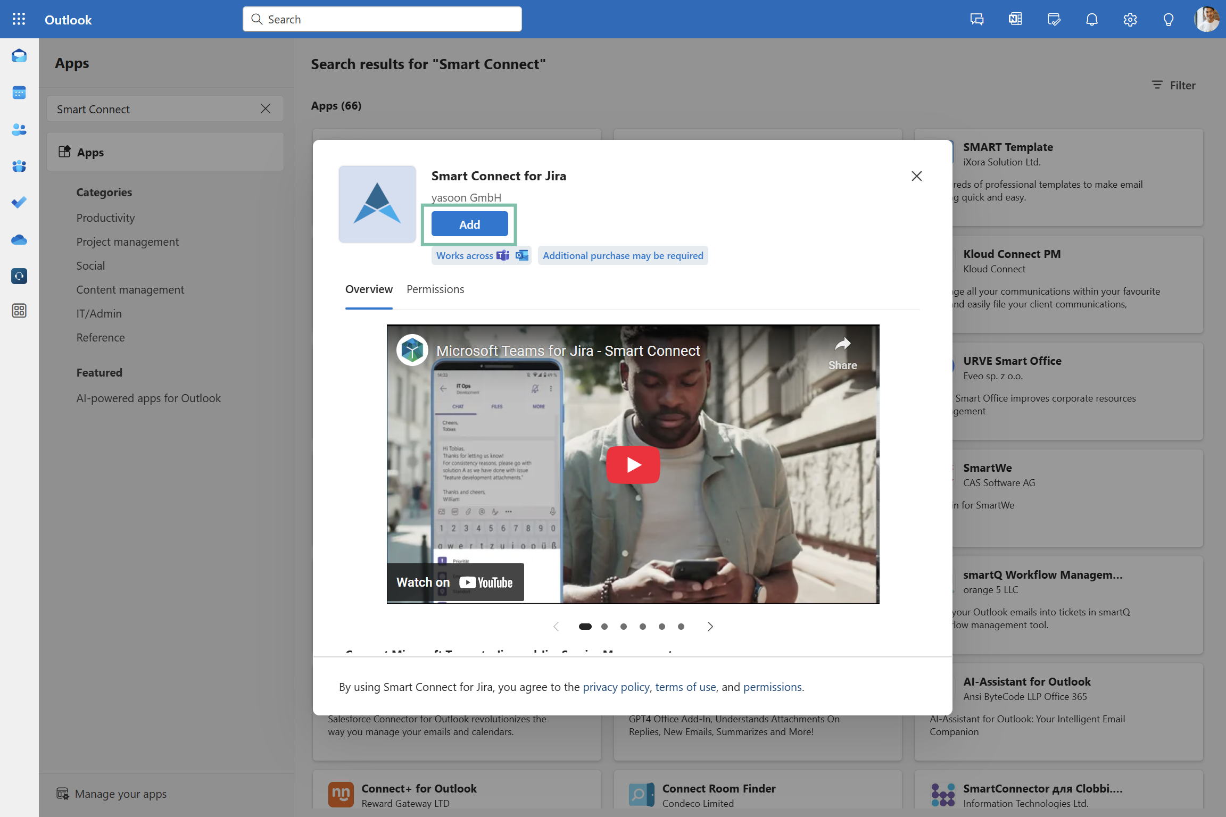Open the To Do checkmark app
The height and width of the screenshot is (817, 1226).
tap(19, 203)
